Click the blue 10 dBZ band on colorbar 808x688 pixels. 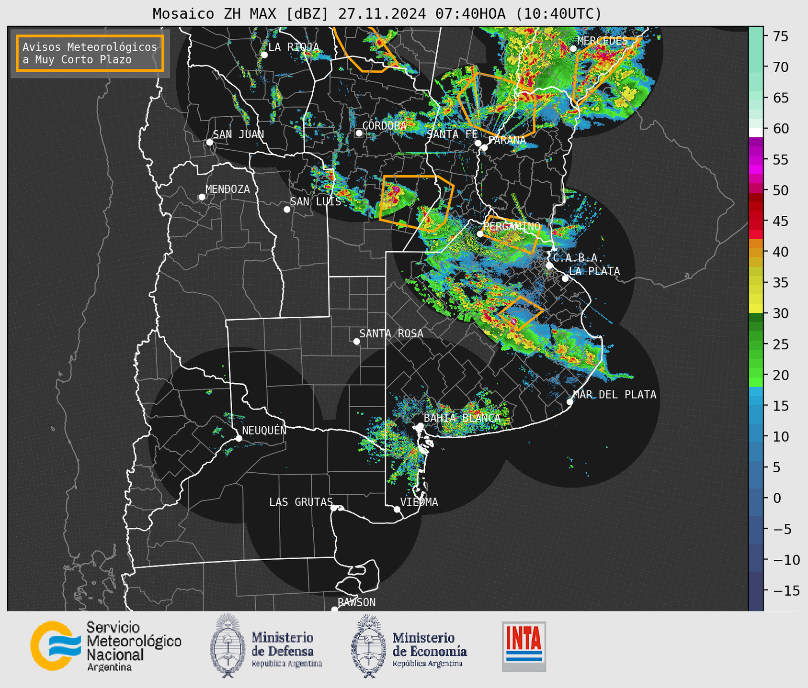coord(756,436)
